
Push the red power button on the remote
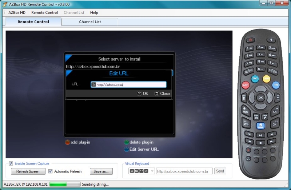(x=251, y=40)
